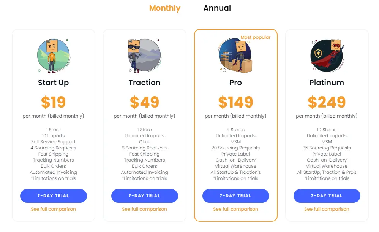379x232 pixels.
Task: Start the 7-day trial for Platinum
Action: 327,195
